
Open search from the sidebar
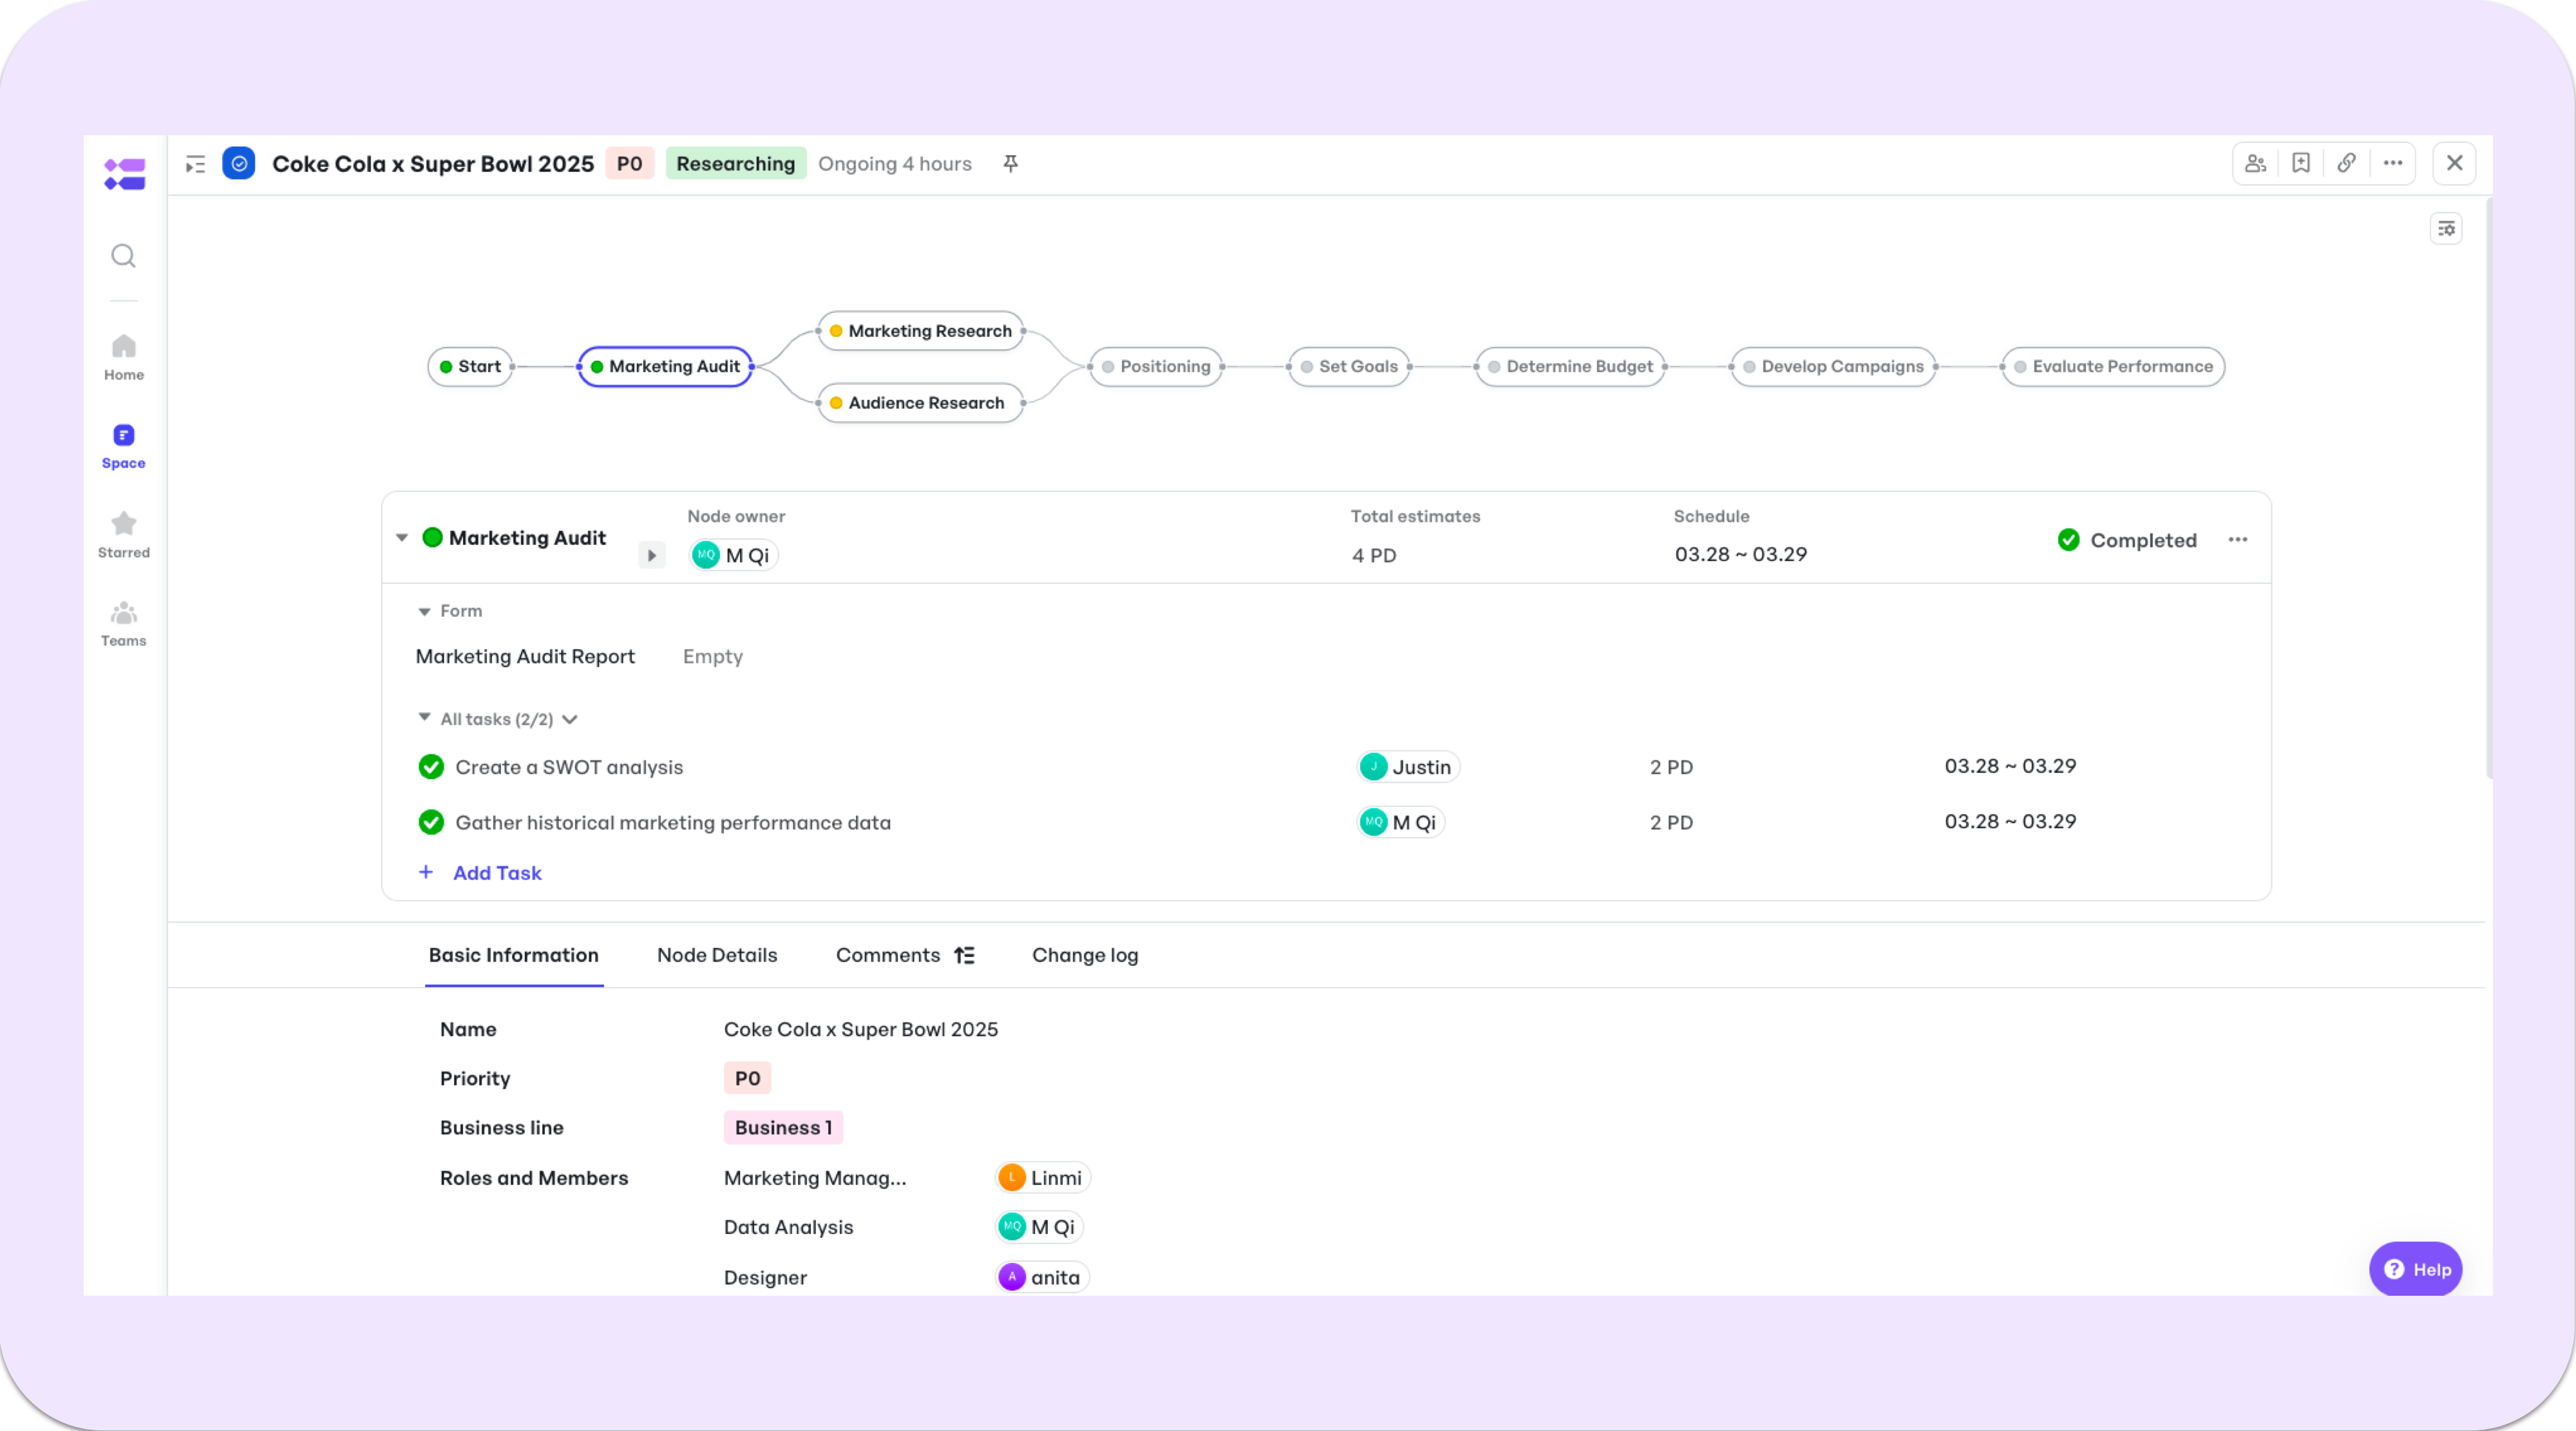tap(123, 256)
